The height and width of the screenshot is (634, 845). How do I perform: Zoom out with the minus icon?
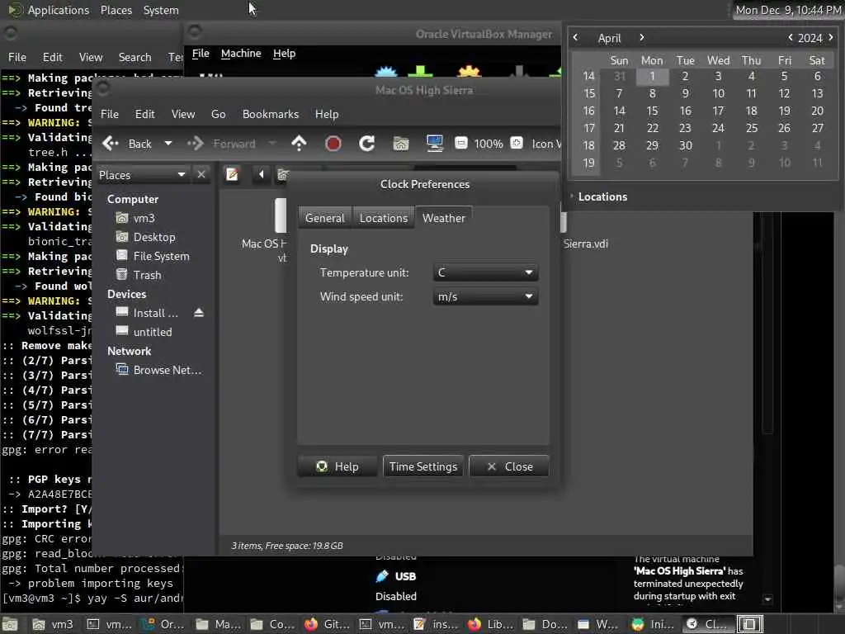460,143
